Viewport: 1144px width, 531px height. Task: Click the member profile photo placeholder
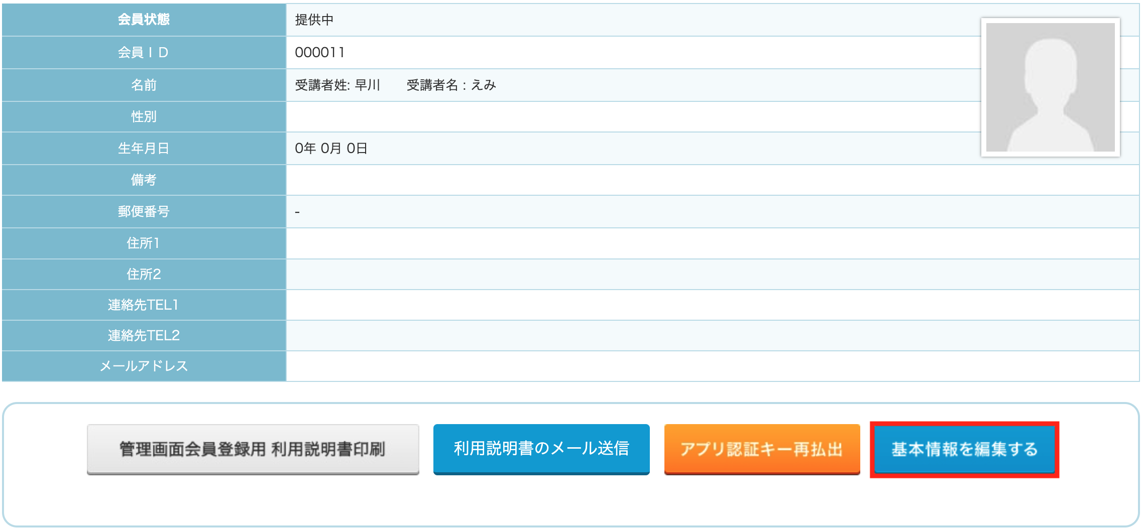coord(1050,87)
